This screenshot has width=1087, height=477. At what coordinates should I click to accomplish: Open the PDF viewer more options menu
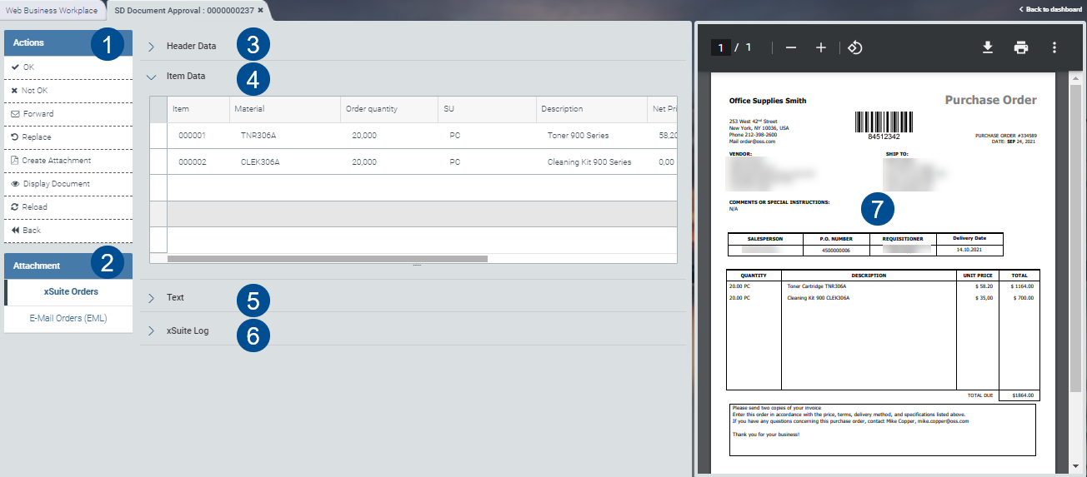[1054, 47]
